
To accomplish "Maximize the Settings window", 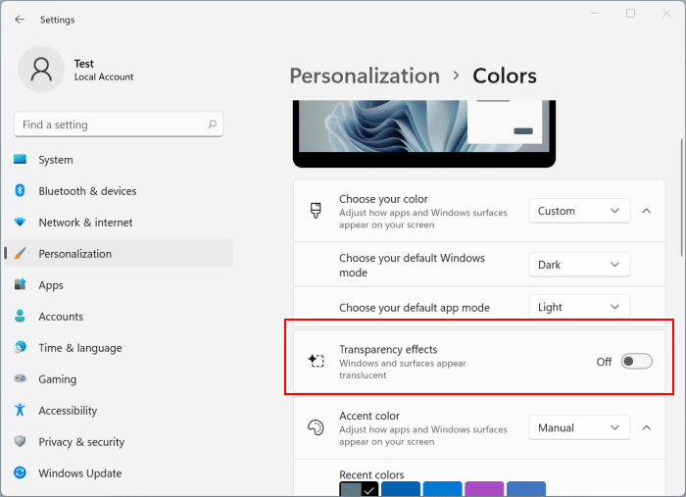I will (630, 13).
